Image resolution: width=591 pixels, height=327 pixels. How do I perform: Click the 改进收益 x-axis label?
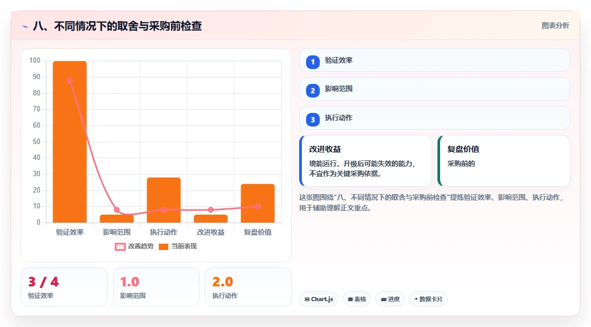[211, 233]
